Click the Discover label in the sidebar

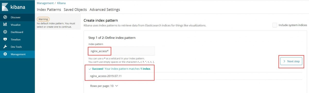tap(15, 17)
